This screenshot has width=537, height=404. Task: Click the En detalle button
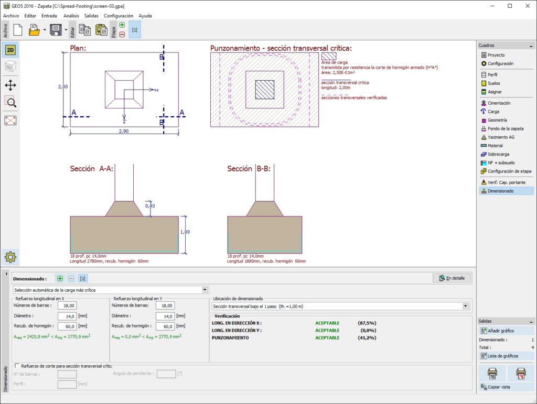pyautogui.click(x=452, y=278)
